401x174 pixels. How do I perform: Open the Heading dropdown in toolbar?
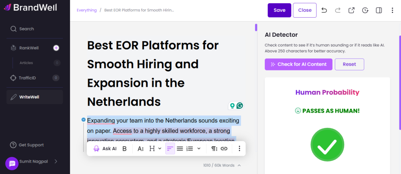155,149
